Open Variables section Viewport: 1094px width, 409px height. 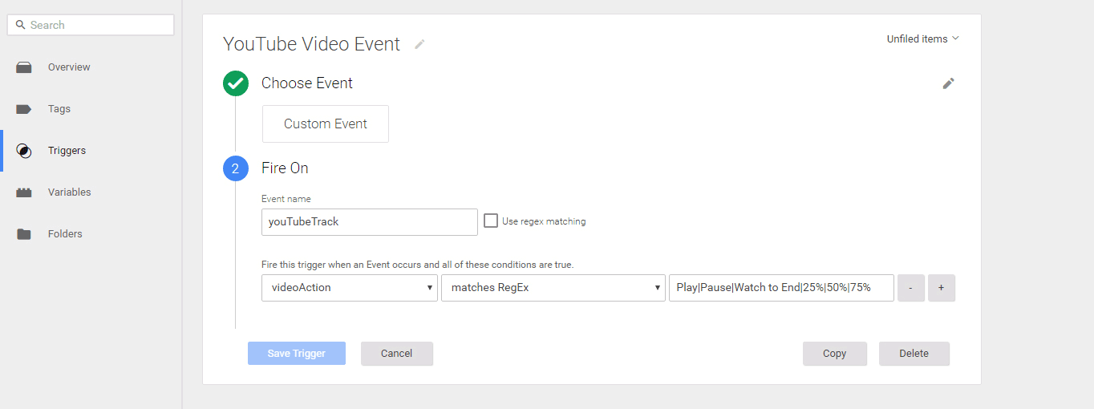point(70,192)
